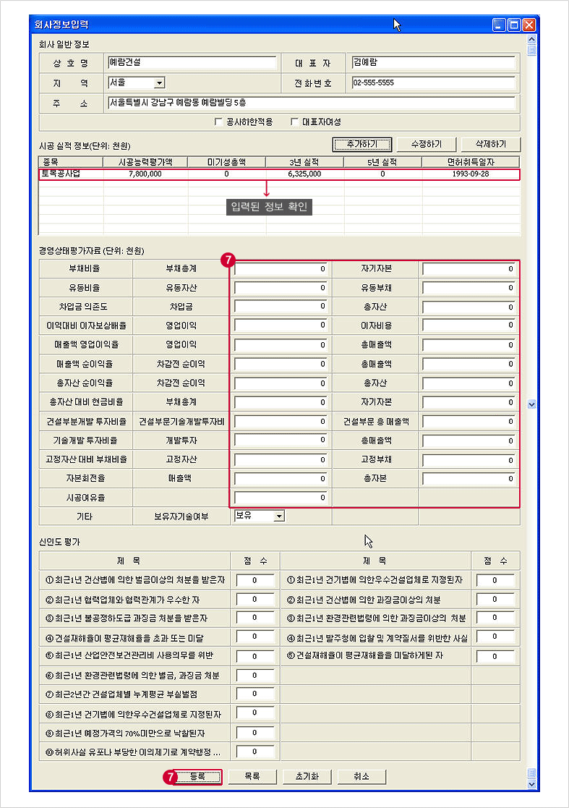
Task: Click the 고정부채 input field
Action: tap(469, 459)
